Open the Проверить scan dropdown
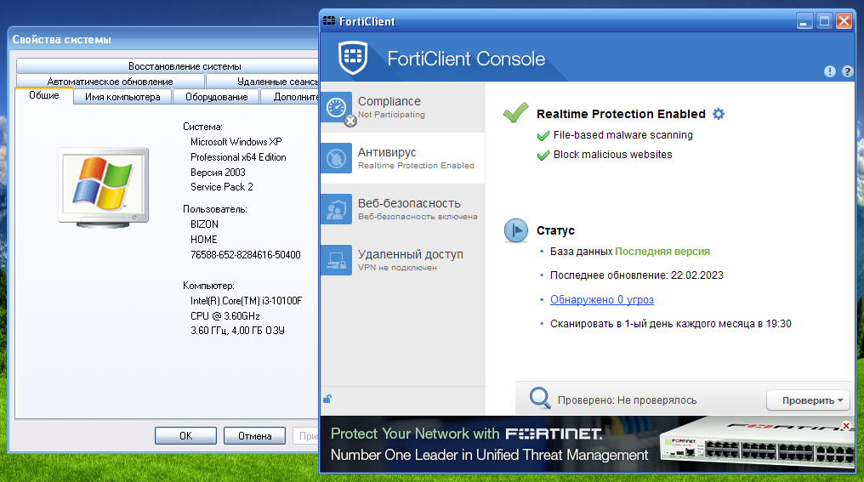Image resolution: width=864 pixels, height=482 pixels. pyautogui.click(x=809, y=400)
